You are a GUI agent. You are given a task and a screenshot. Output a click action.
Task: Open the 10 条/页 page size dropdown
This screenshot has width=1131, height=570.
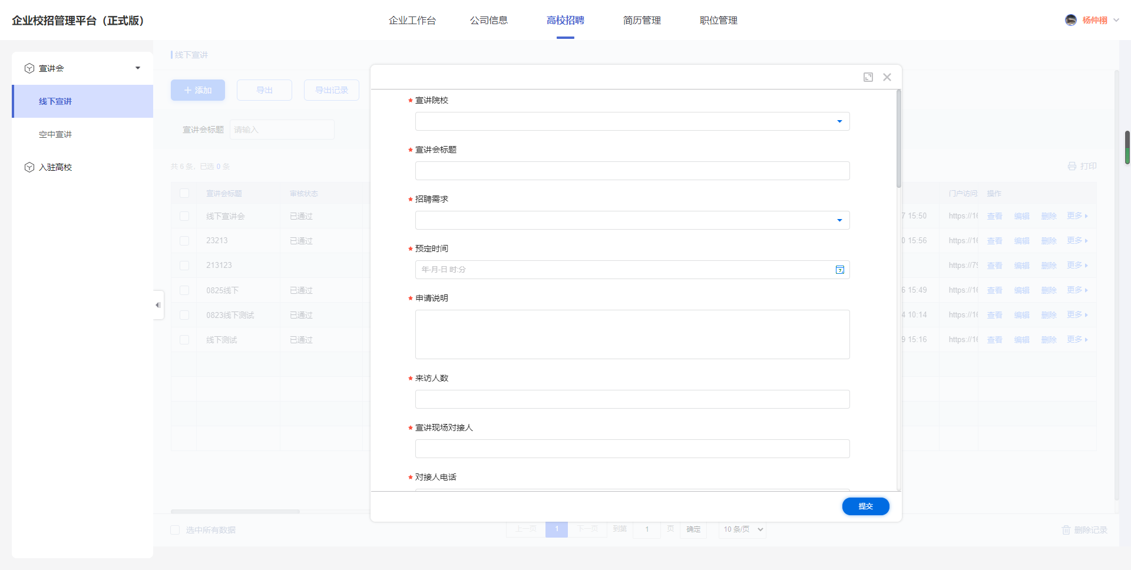click(x=742, y=529)
